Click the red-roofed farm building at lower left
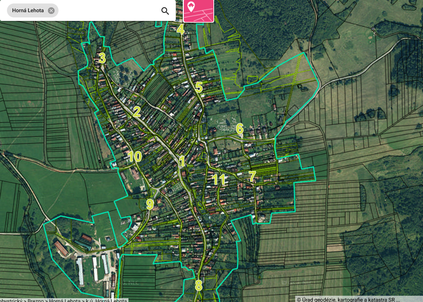Screen dimensions: 423x302 click(x=61, y=248)
